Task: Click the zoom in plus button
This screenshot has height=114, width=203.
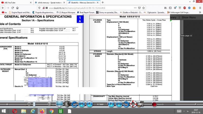Action: click(49, 104)
